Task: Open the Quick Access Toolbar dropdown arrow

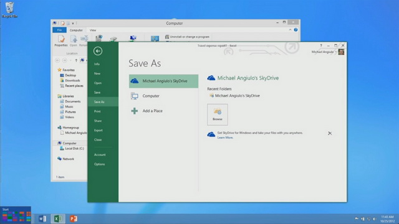Action: (x=73, y=23)
